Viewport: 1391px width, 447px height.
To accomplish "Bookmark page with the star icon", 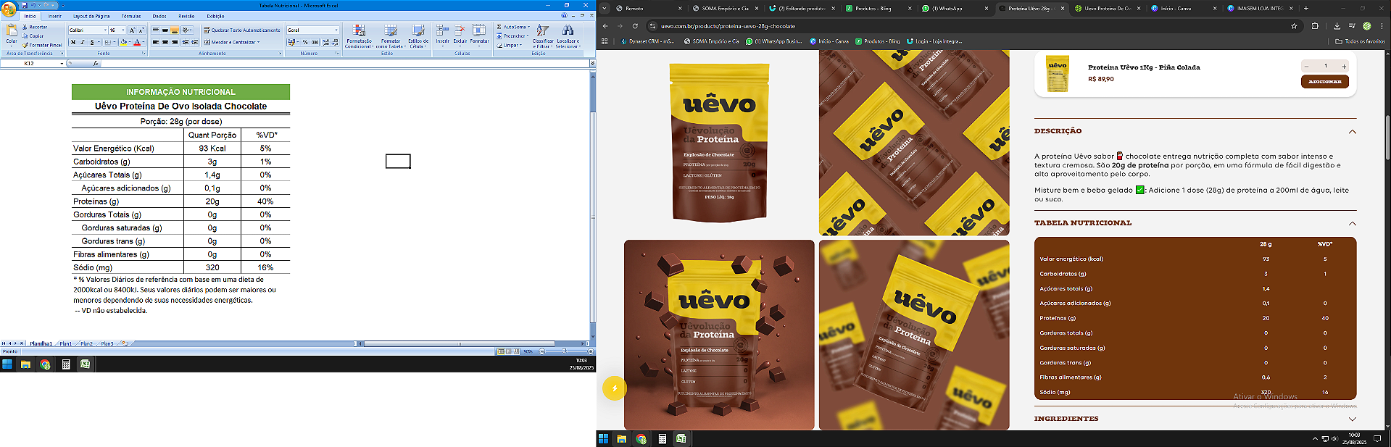I will coord(1294,26).
